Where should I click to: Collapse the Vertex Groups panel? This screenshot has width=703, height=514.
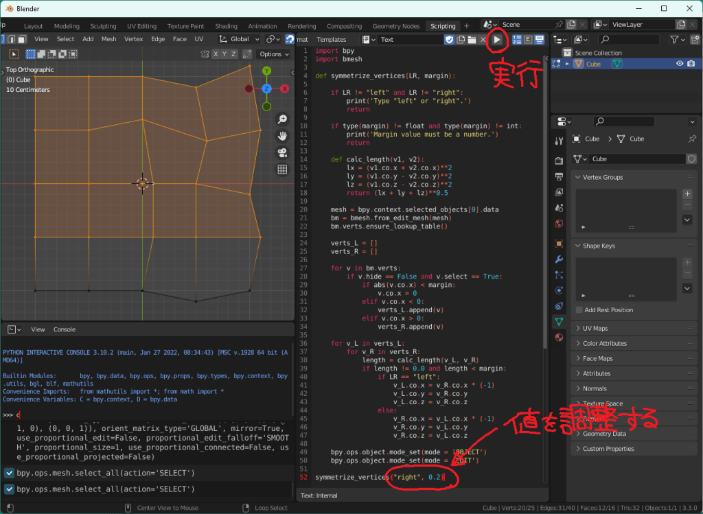pyautogui.click(x=603, y=177)
